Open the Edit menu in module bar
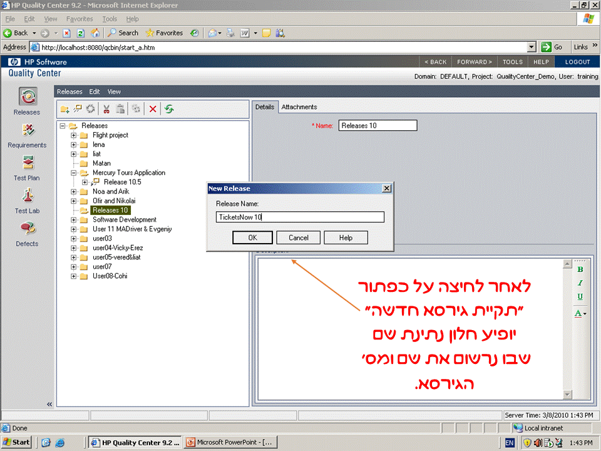601x451 pixels. [x=95, y=91]
